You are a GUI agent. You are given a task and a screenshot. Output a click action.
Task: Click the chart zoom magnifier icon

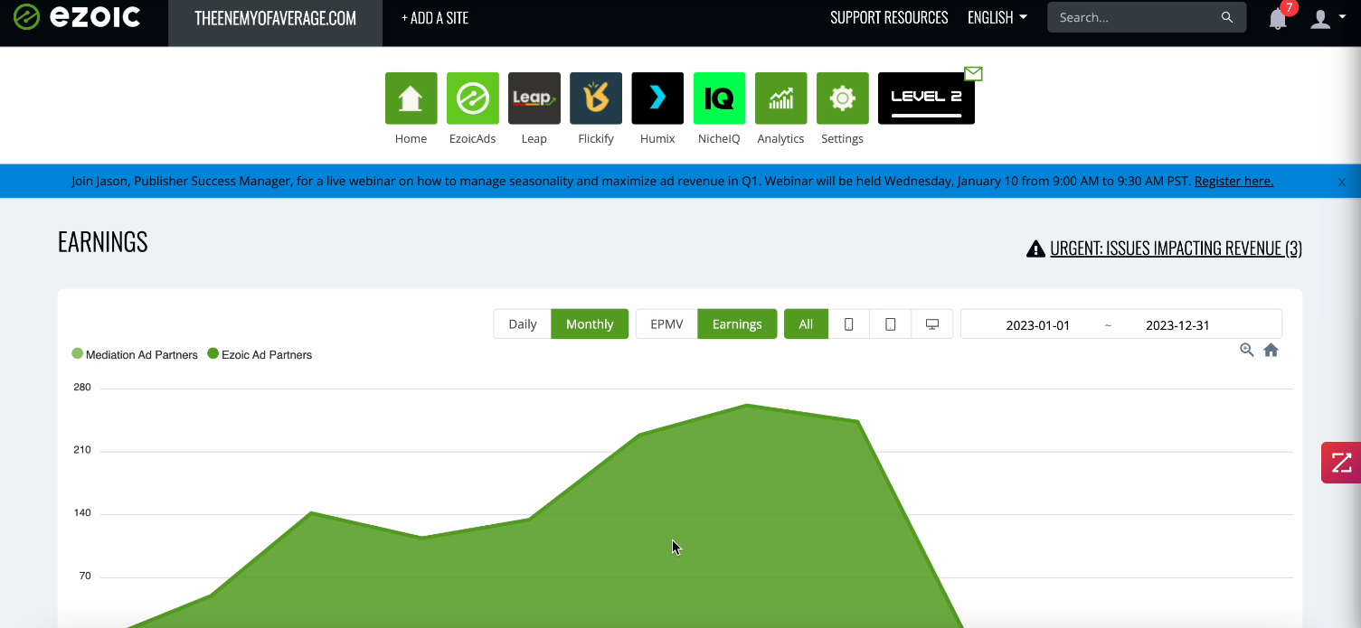tap(1247, 350)
